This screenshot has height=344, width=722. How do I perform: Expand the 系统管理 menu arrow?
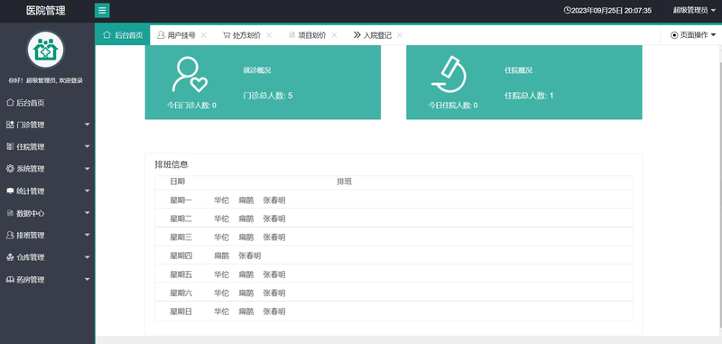point(87,169)
